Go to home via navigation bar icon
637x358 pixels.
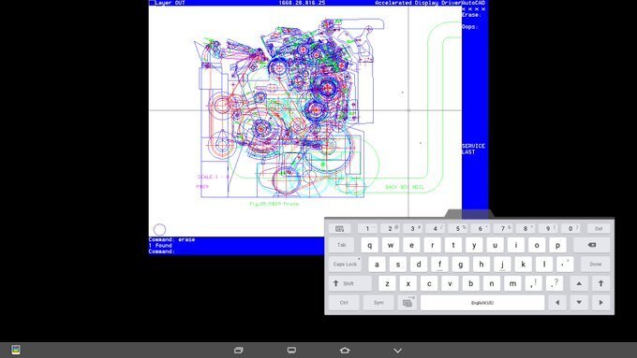coord(345,351)
